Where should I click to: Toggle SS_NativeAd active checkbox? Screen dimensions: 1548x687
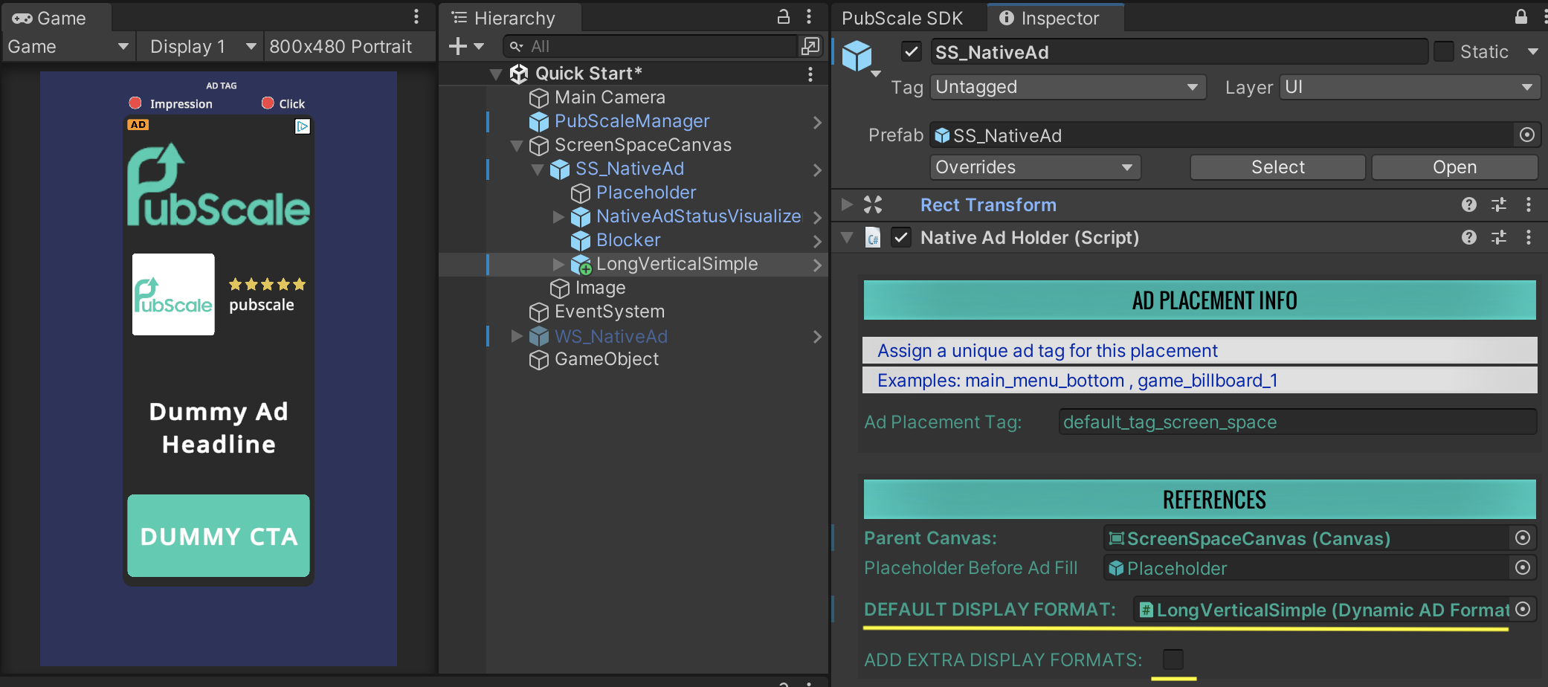pyautogui.click(x=911, y=52)
